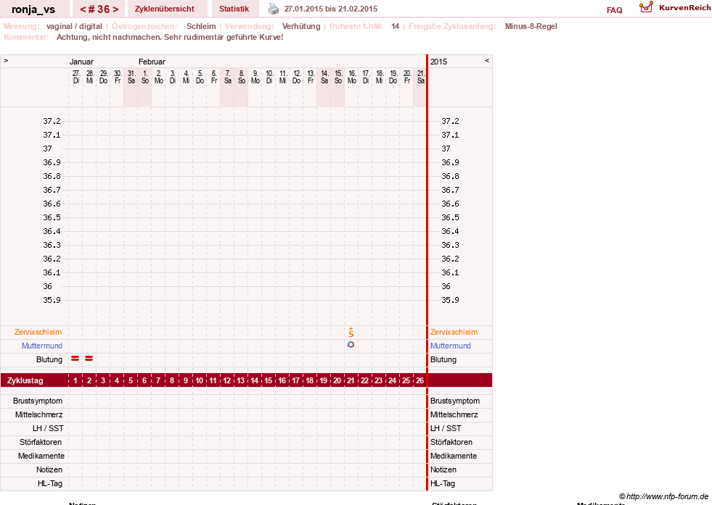Go to next cycle with right arrow

click(116, 9)
